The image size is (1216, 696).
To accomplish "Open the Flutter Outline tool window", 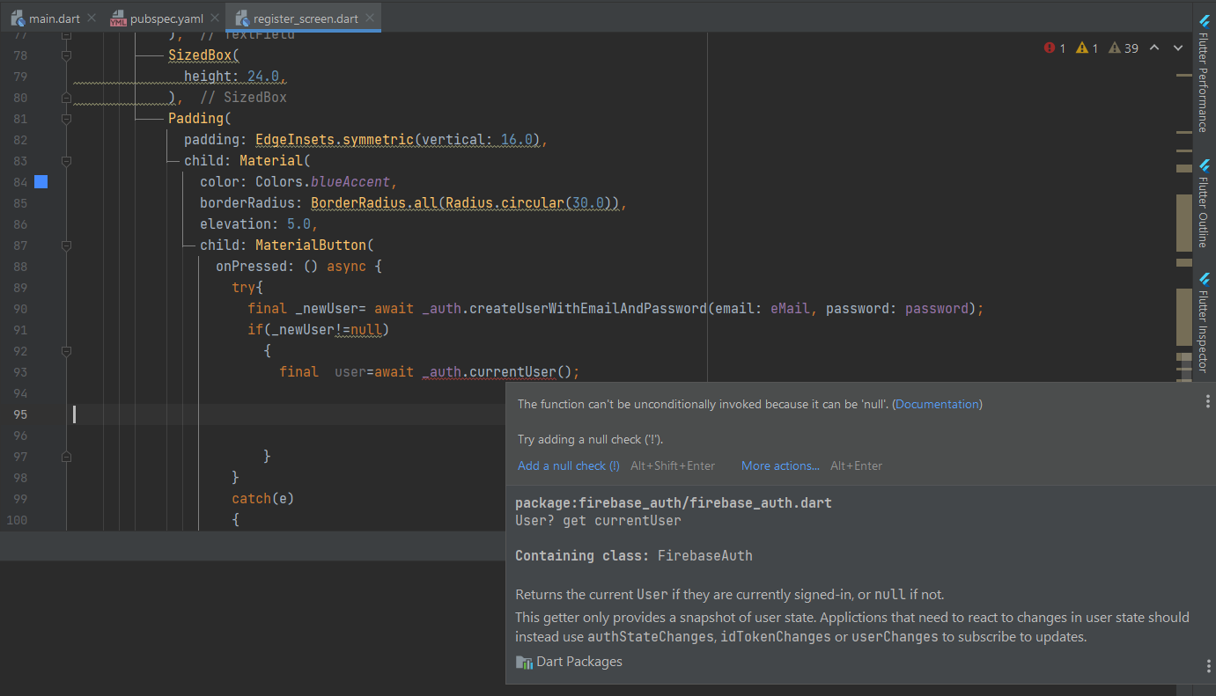I will (1204, 203).
